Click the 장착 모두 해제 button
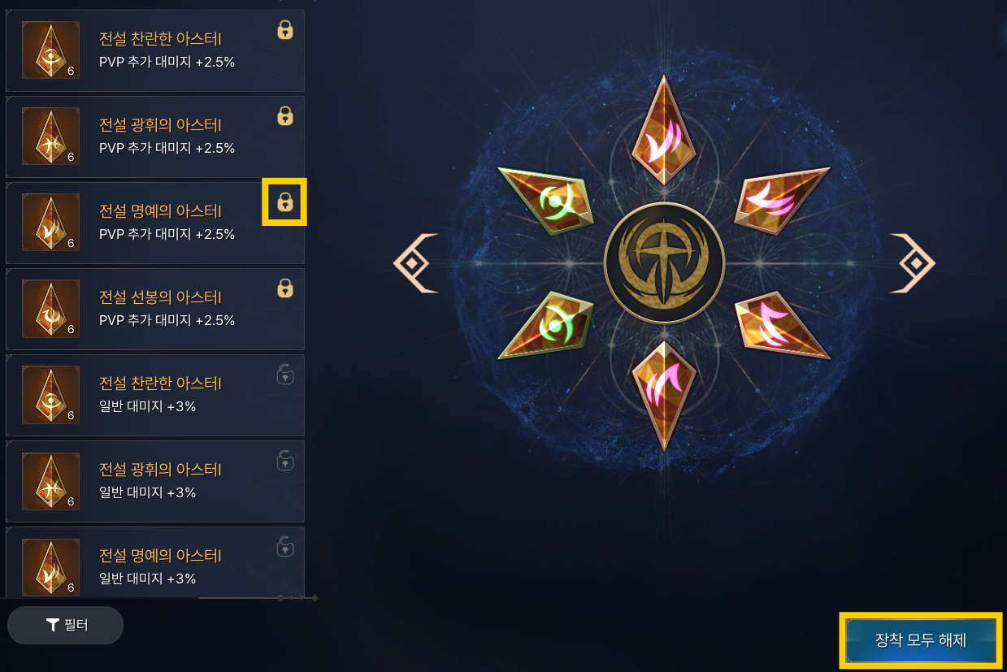Screen dimensions: 1007x672 coord(921,639)
